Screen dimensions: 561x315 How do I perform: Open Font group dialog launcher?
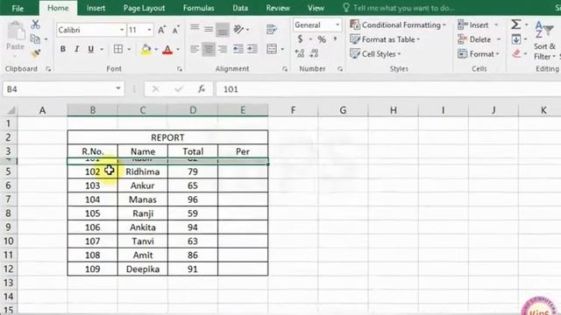tap(179, 69)
